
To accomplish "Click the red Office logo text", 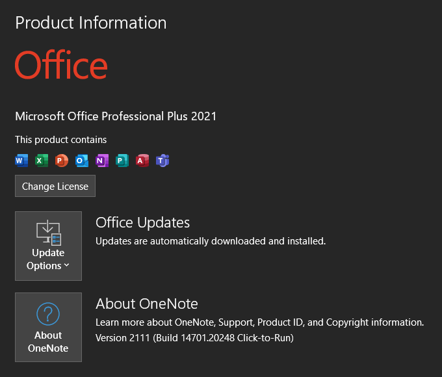I will pos(61,65).
